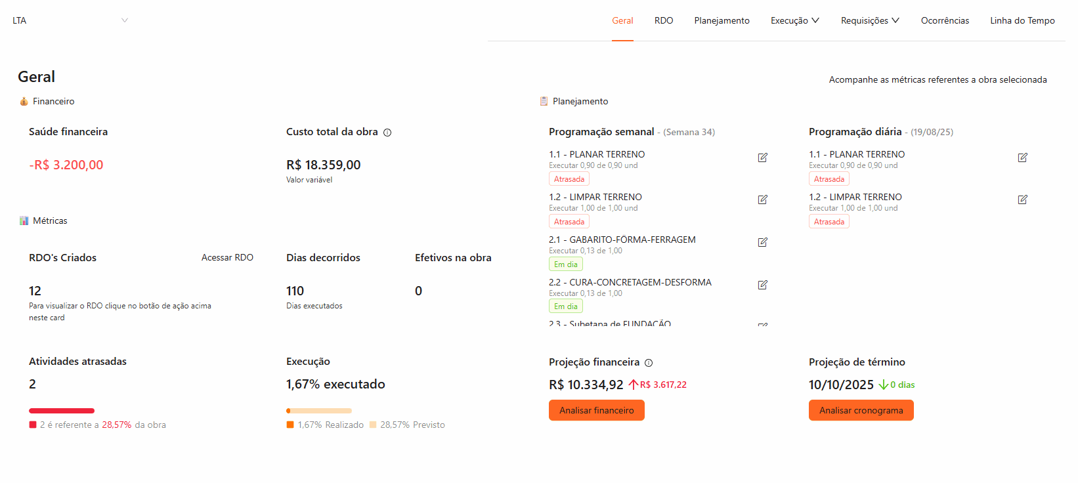Click the red Atividades atrasadas progress bar
Image resolution: width=1078 pixels, height=483 pixels.
click(62, 411)
